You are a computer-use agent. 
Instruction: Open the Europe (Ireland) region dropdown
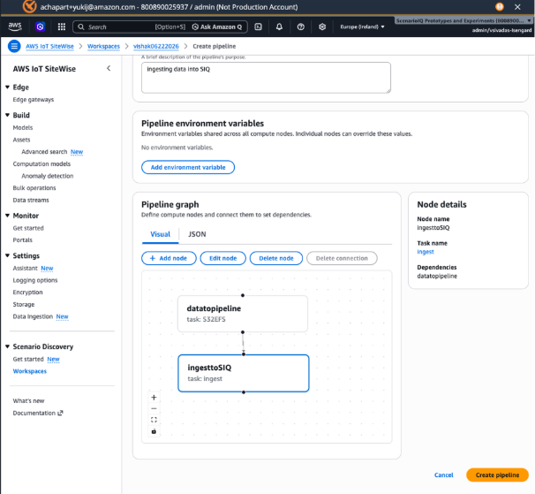(362, 27)
